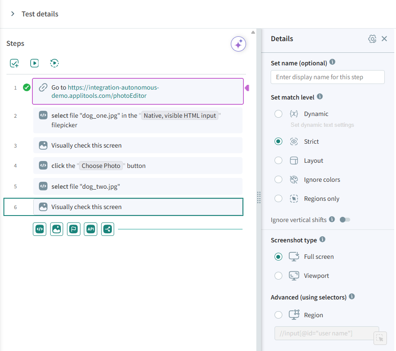Click the steps list scroll-up arrow
396x351 pixels.
pyautogui.click(x=253, y=32)
